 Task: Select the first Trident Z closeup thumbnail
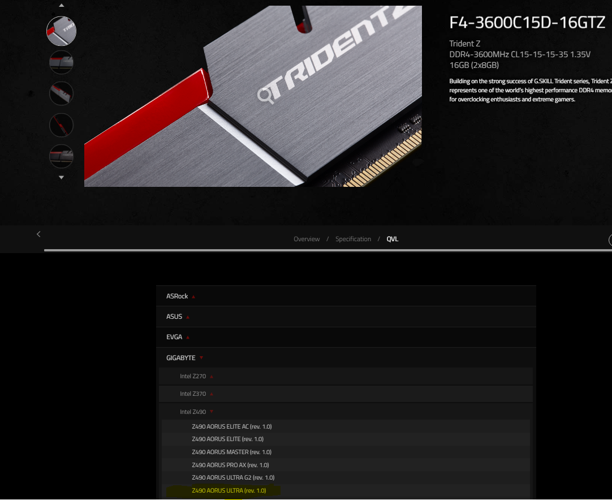(x=61, y=31)
